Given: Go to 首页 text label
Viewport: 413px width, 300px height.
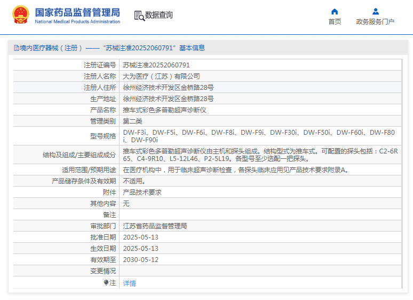Looking at the screenshot, I should click(x=335, y=22).
